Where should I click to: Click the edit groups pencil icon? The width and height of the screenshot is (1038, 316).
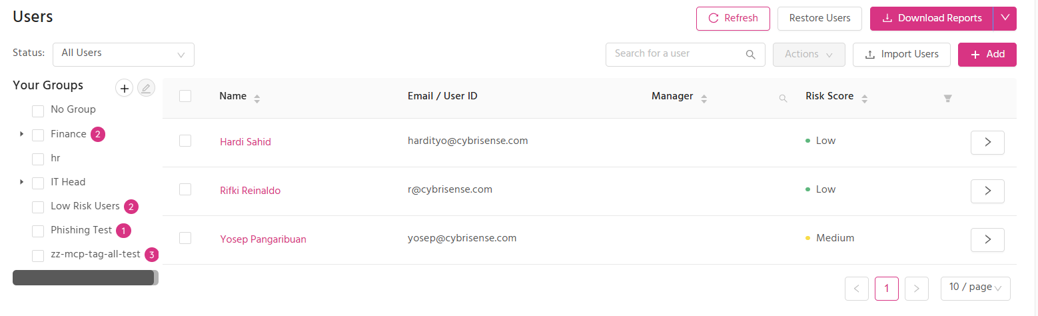tap(146, 88)
